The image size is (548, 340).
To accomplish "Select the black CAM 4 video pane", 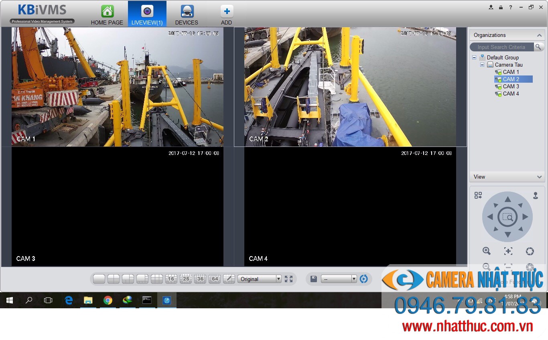I will (350, 206).
